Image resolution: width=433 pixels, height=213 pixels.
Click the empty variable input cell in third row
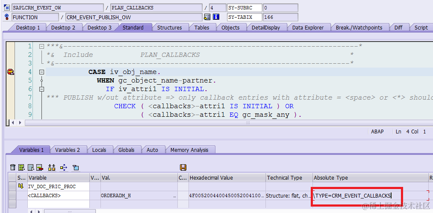point(59,204)
